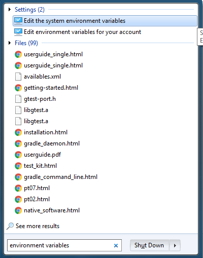This screenshot has height=258, width=203.
Task: Click the environment variables search field
Action: tap(64, 245)
